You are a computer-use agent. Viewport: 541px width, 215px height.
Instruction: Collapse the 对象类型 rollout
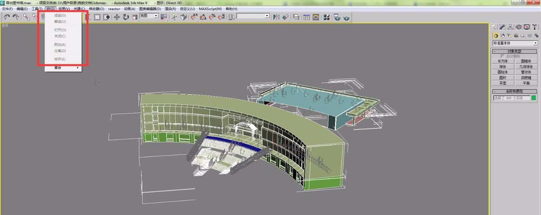click(514, 51)
